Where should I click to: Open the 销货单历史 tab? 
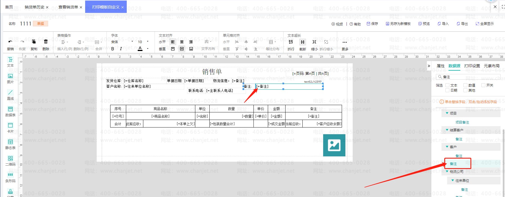coord(35,7)
